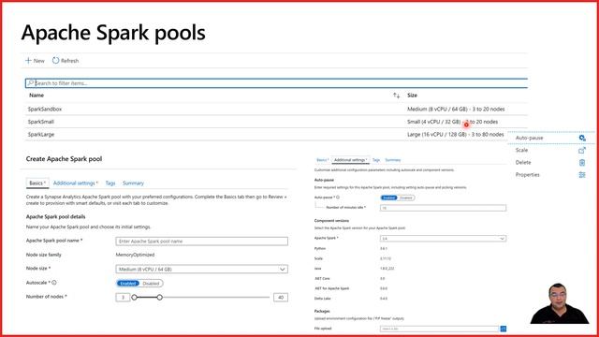
Task: Set Autoscale toggle to Enabled
Action: coord(128,284)
